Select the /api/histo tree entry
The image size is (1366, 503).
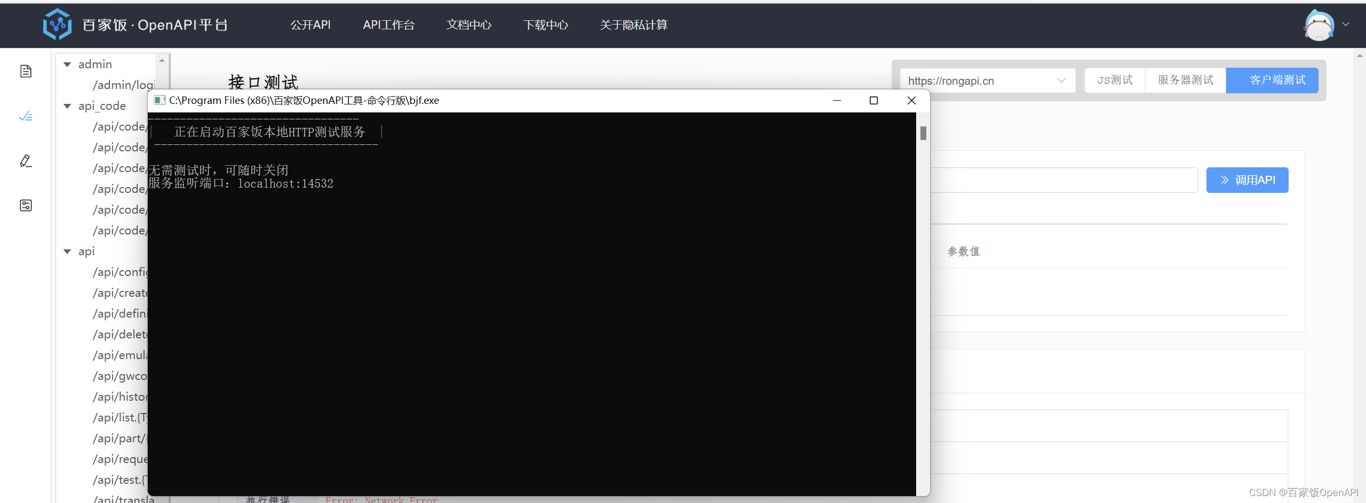click(x=120, y=396)
